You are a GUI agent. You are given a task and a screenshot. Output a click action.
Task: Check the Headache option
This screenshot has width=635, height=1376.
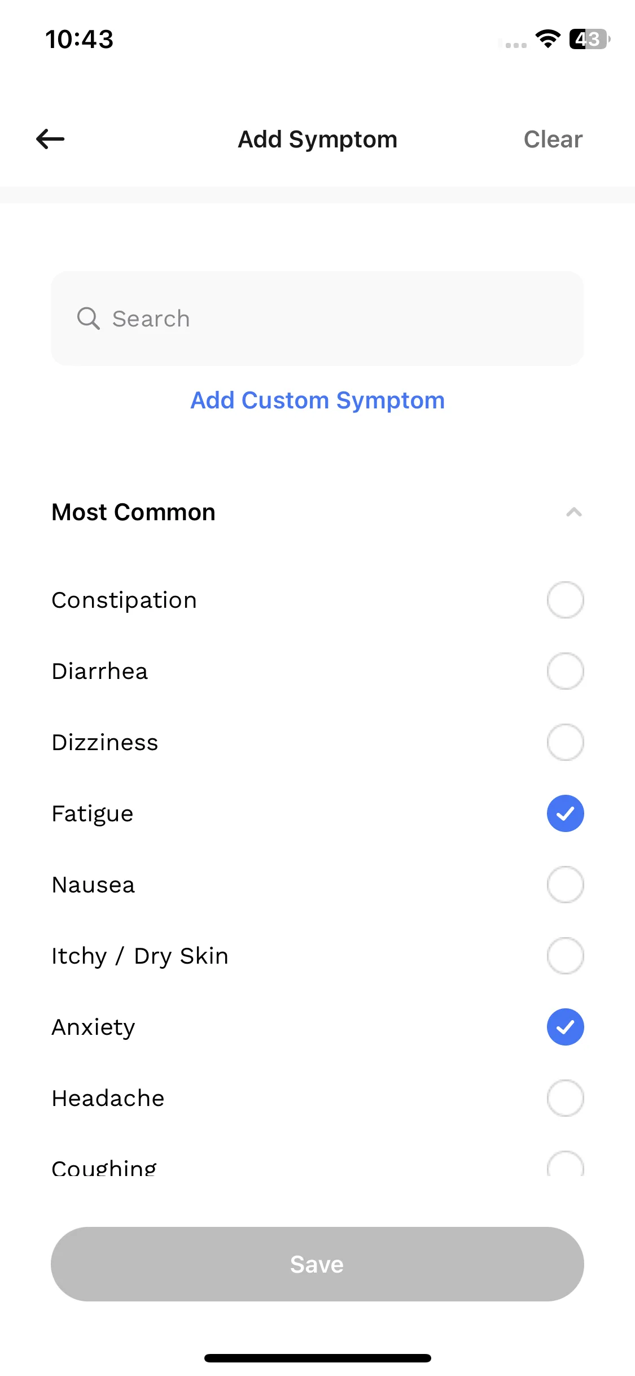565,1098
